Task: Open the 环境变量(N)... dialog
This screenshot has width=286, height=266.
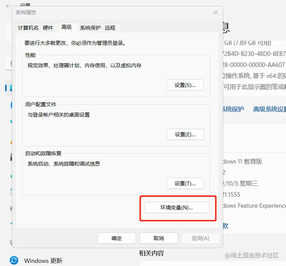Action: pos(177,207)
